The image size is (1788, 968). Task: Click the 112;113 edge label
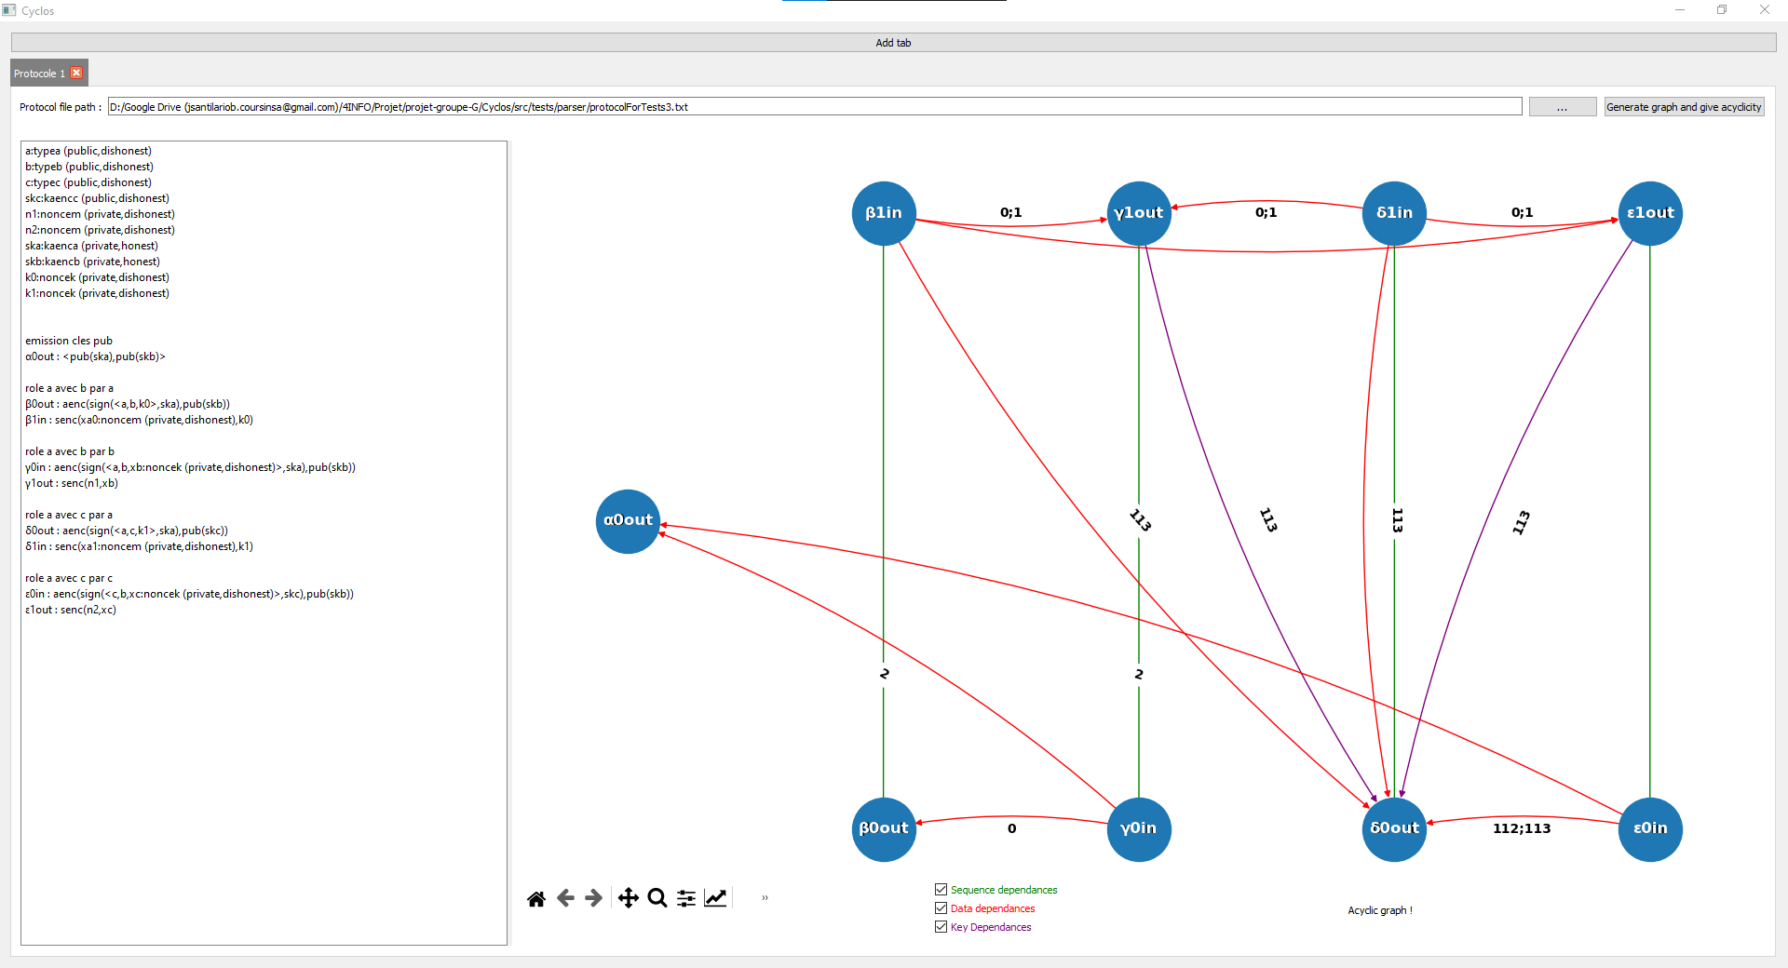pyautogui.click(x=1522, y=828)
